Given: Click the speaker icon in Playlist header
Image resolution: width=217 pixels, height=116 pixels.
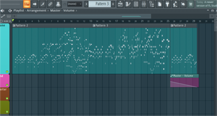Looking at the screenshot, I should pos(2,11).
